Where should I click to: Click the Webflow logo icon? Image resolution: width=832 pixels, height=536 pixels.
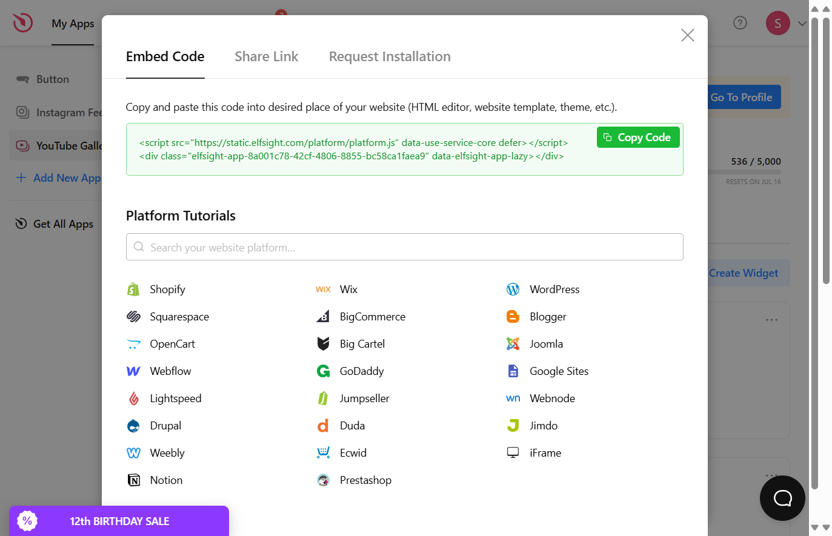click(133, 371)
